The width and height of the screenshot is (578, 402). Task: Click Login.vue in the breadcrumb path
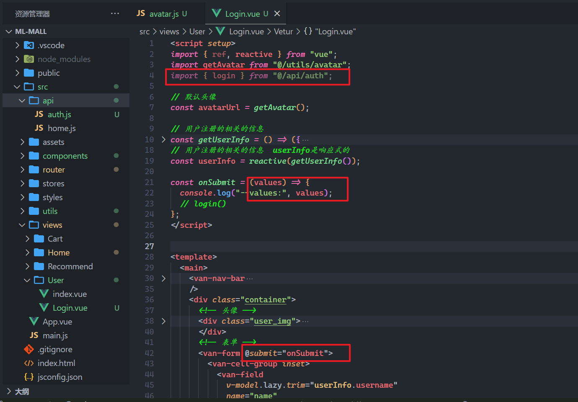[246, 31]
